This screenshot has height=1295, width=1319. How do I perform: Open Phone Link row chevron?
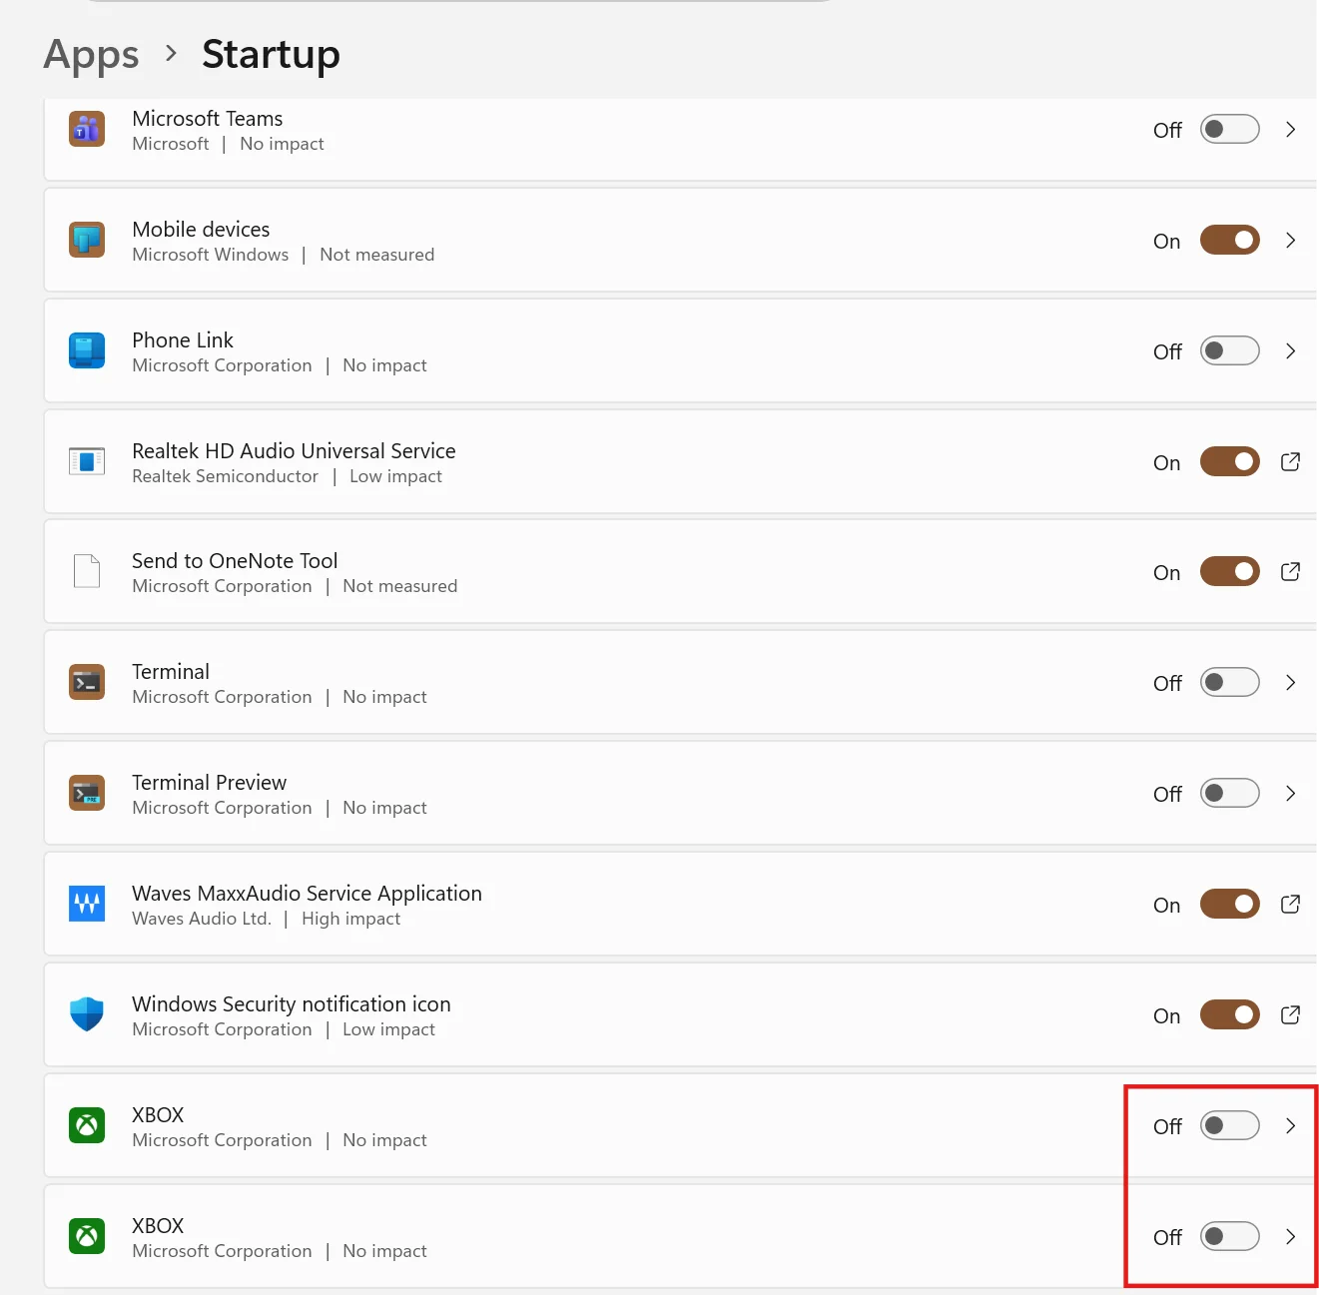tap(1290, 351)
